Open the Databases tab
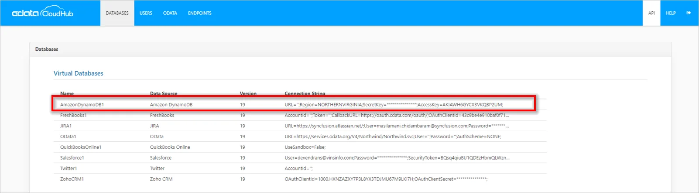Image resolution: width=699 pixels, height=193 pixels. click(117, 13)
